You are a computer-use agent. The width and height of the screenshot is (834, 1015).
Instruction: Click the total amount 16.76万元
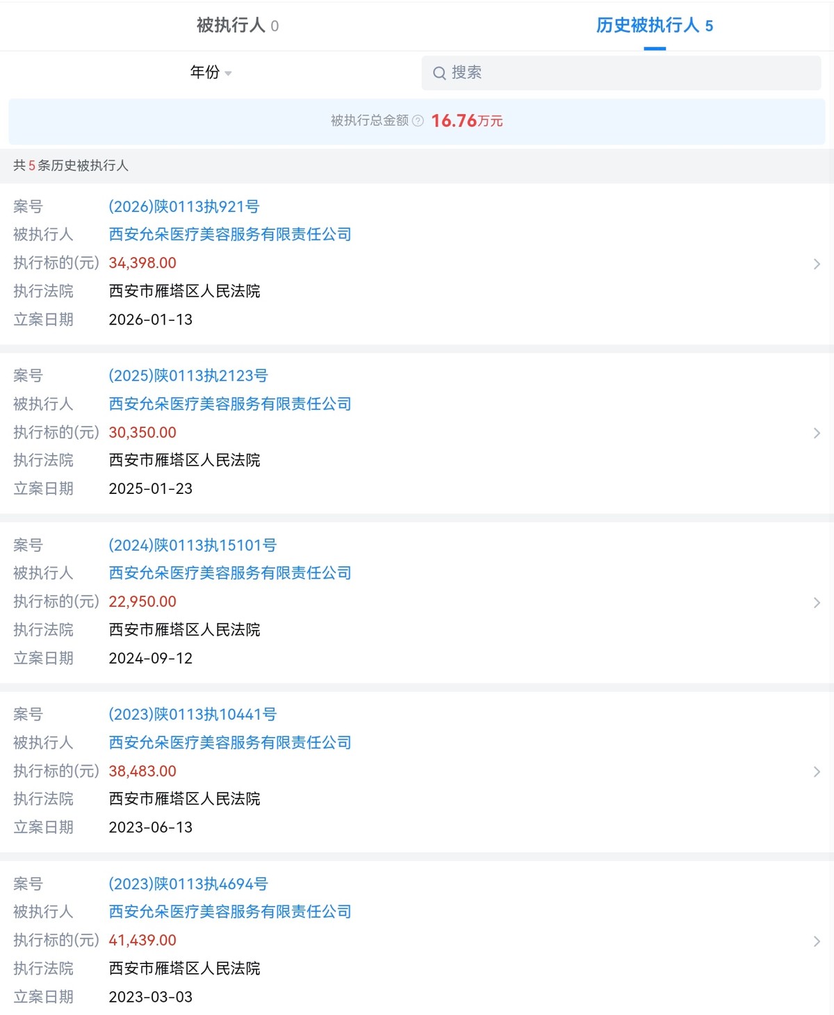click(467, 121)
